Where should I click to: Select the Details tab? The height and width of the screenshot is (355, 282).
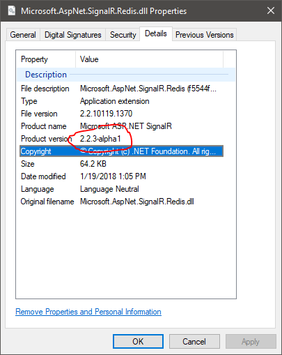(156, 34)
